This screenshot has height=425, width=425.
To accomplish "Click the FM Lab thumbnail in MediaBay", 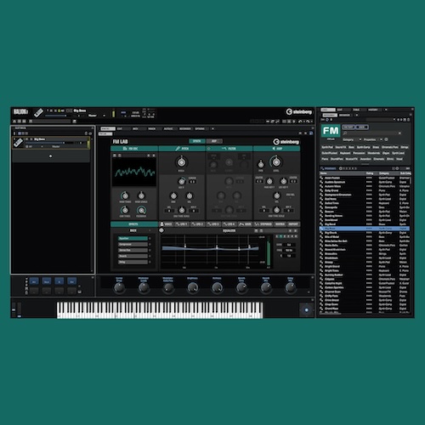I will 331,131.
